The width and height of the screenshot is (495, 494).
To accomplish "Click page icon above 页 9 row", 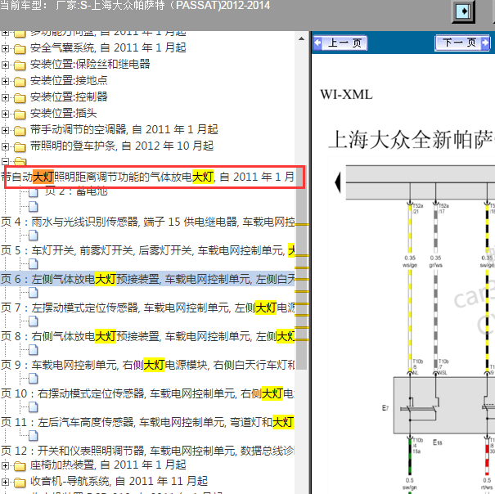I will [34, 350].
